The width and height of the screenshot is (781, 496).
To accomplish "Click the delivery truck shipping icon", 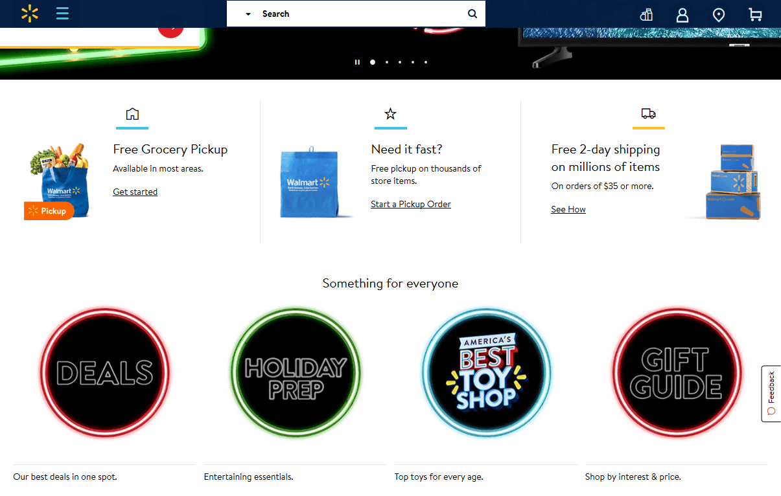I will (648, 114).
